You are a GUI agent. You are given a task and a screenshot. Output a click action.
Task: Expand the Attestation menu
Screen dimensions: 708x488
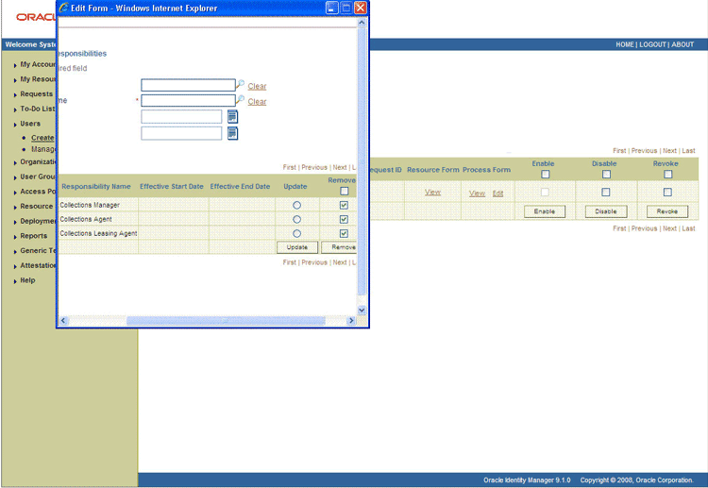38,265
